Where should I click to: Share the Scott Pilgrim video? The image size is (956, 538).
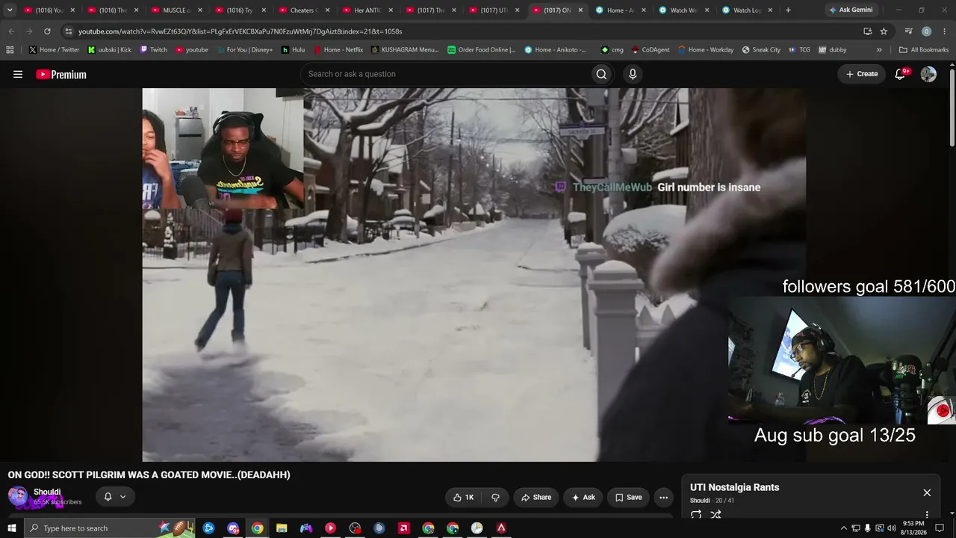pos(536,497)
